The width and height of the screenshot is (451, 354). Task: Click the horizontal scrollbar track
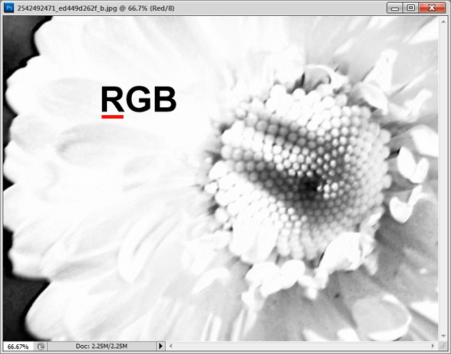pos(302,346)
